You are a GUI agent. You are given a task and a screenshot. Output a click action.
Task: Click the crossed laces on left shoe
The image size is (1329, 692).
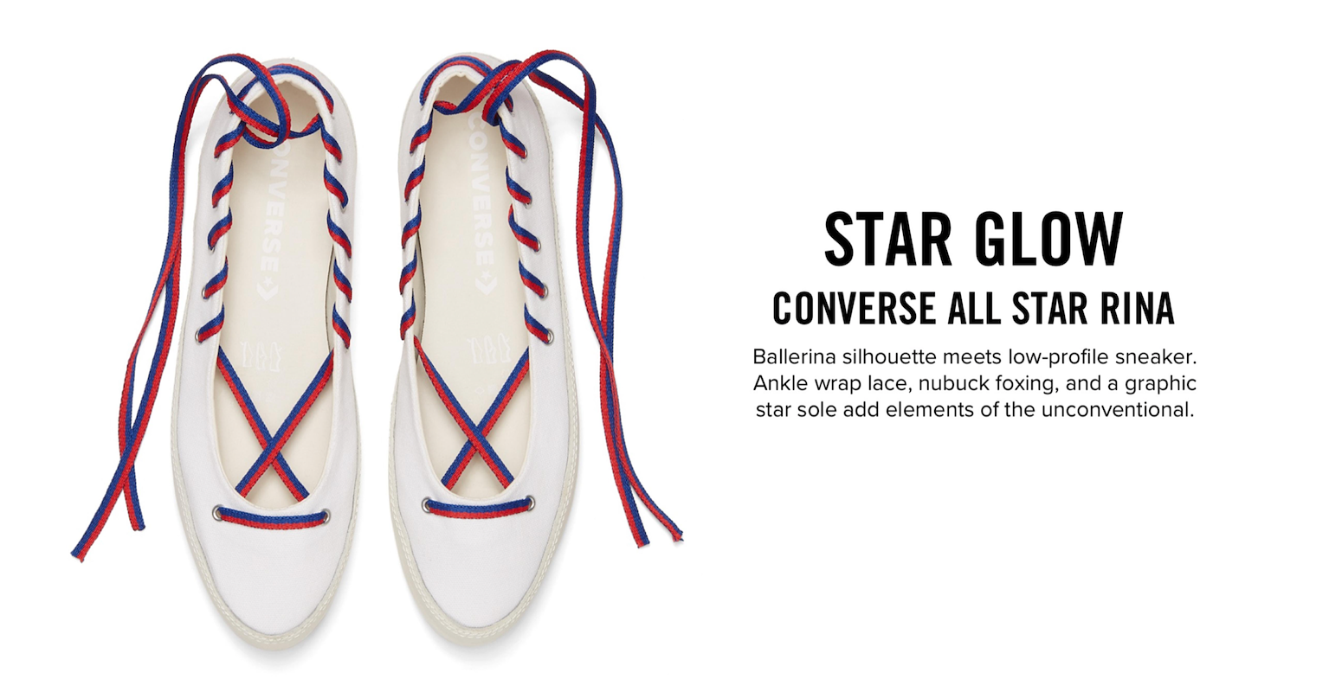(x=275, y=424)
